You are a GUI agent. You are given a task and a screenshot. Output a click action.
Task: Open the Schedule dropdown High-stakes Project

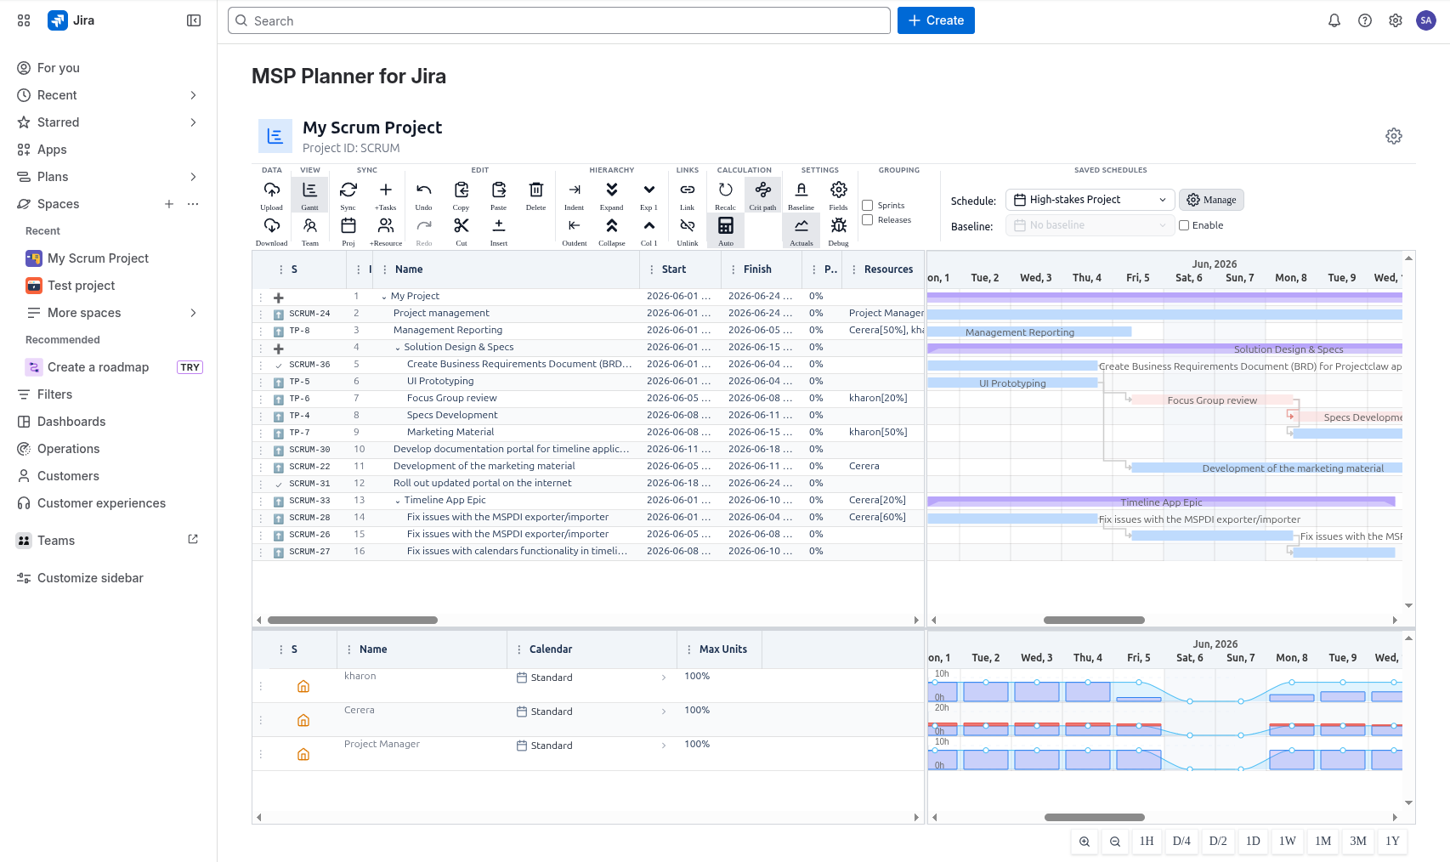coord(1090,200)
